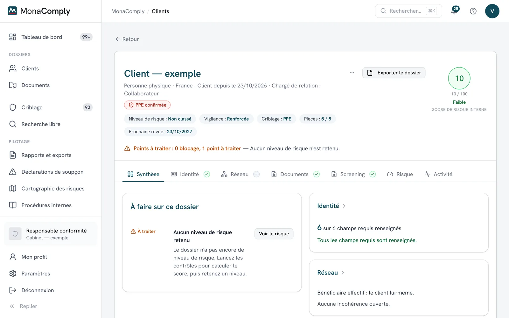Screen dimensions: 509x318
Task: Click Cartographie des risques map icon
Action: (13, 189)
